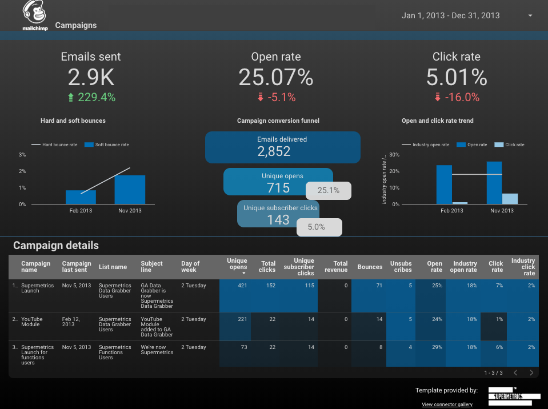Click Supermetrics Launch for functions users cell
The height and width of the screenshot is (409, 548).
pos(37,355)
